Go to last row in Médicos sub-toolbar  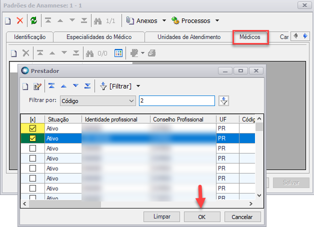coord(76,53)
